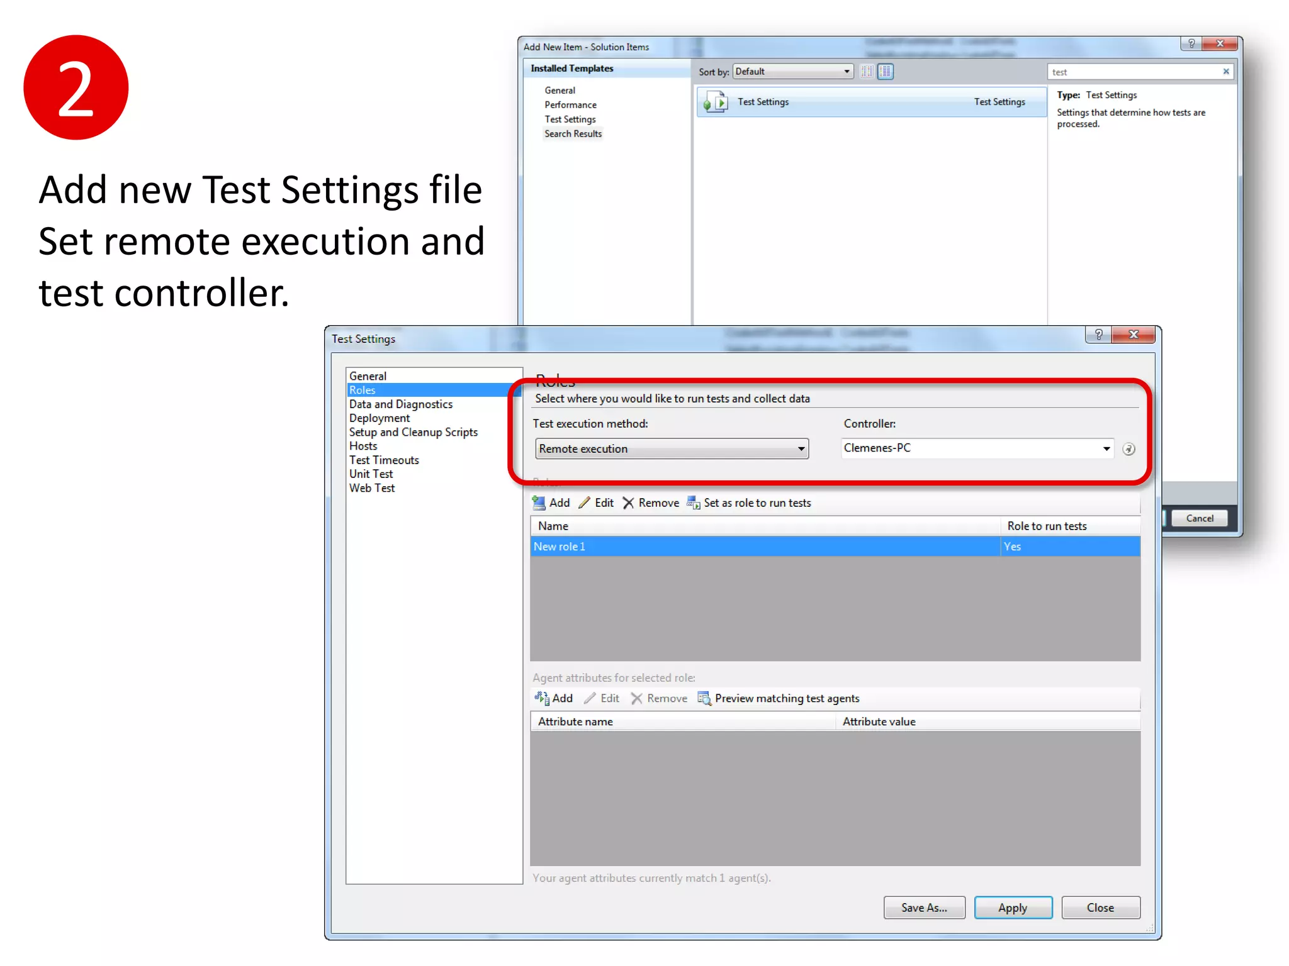Image resolution: width=1289 pixels, height=966 pixels.
Task: Click disabled Remove in agent attributes toolbar
Action: click(660, 699)
